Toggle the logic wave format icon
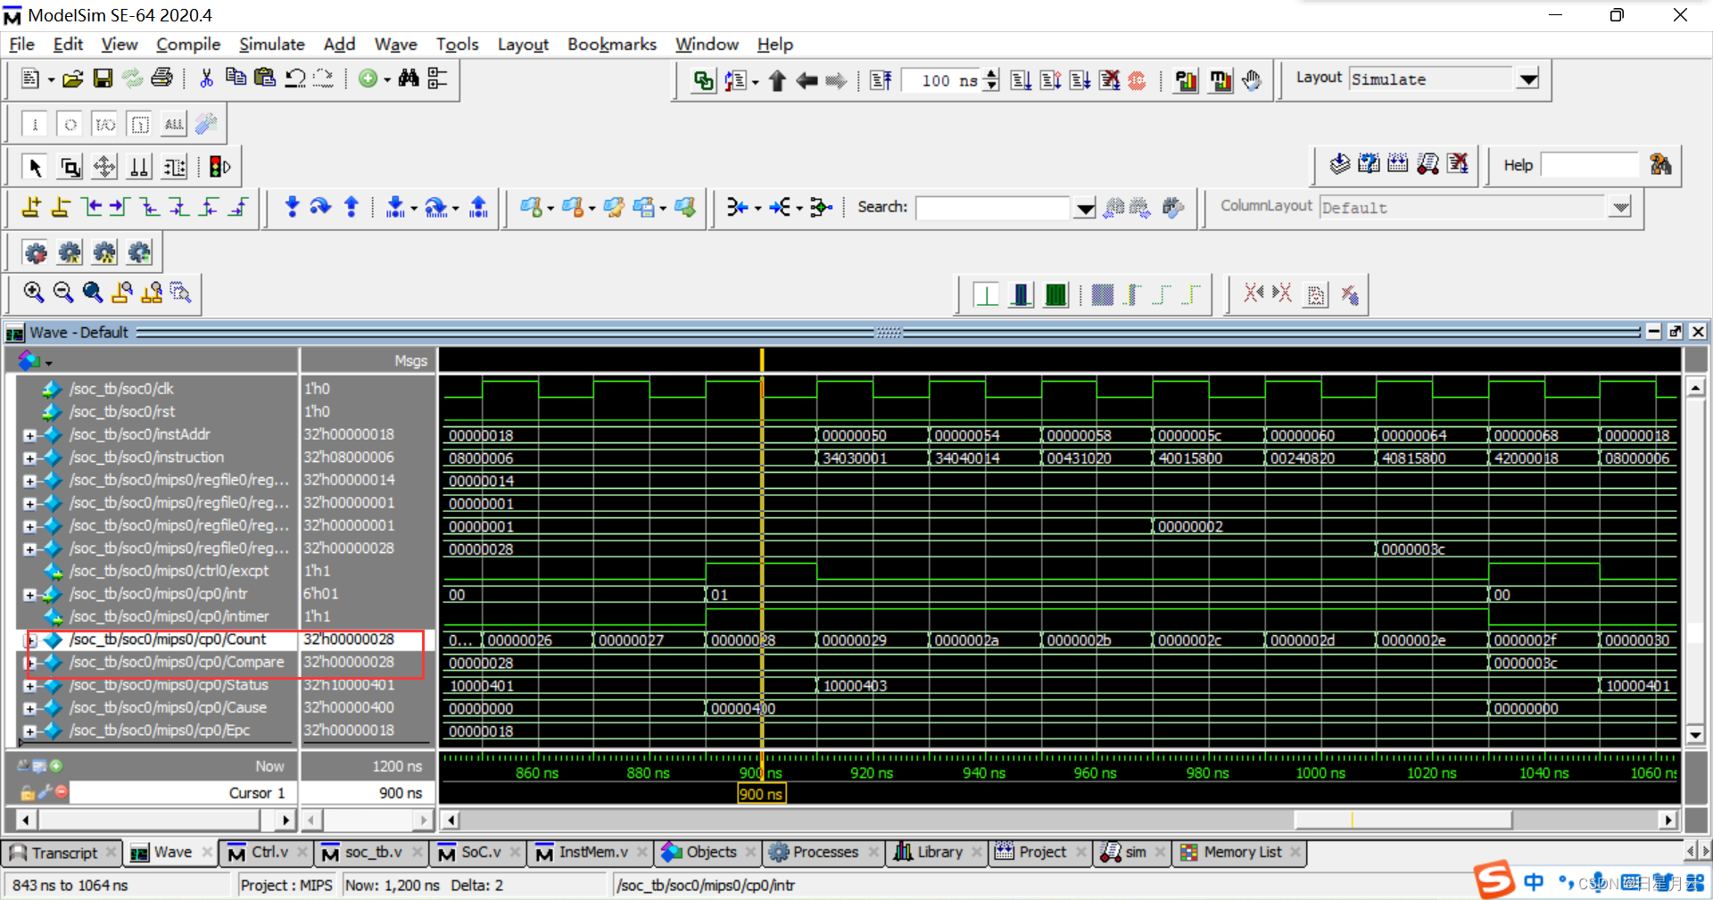 (x=1021, y=295)
